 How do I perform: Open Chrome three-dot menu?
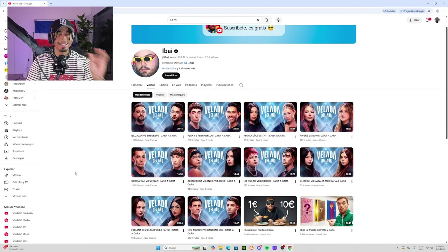[x=445, y=11]
